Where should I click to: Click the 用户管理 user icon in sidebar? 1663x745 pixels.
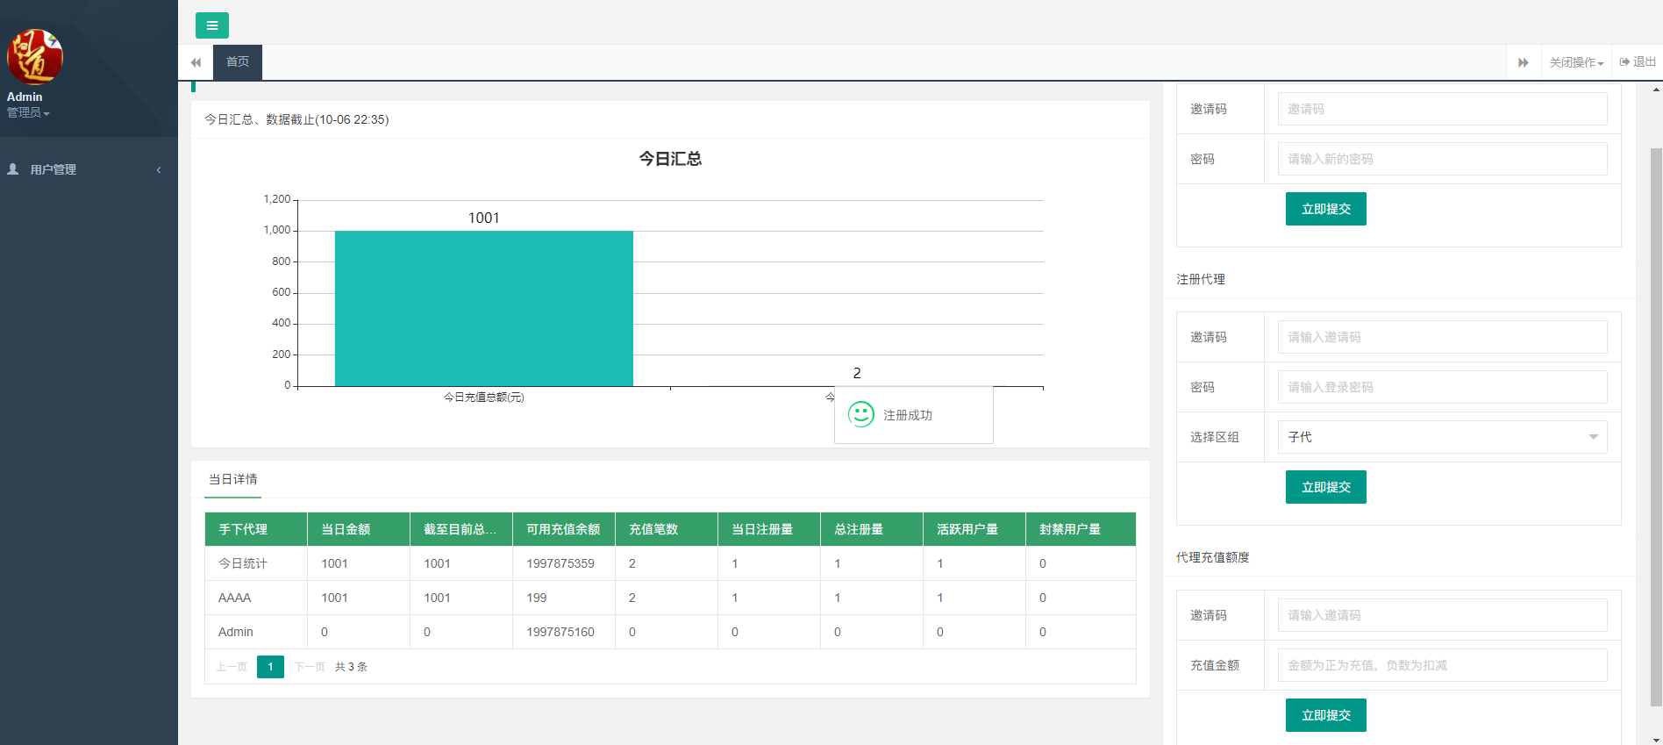click(x=13, y=169)
